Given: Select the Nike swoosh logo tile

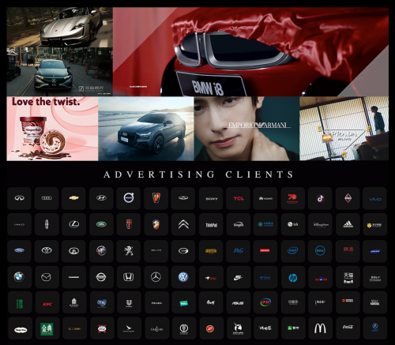Looking at the screenshot, I should coord(239,277).
